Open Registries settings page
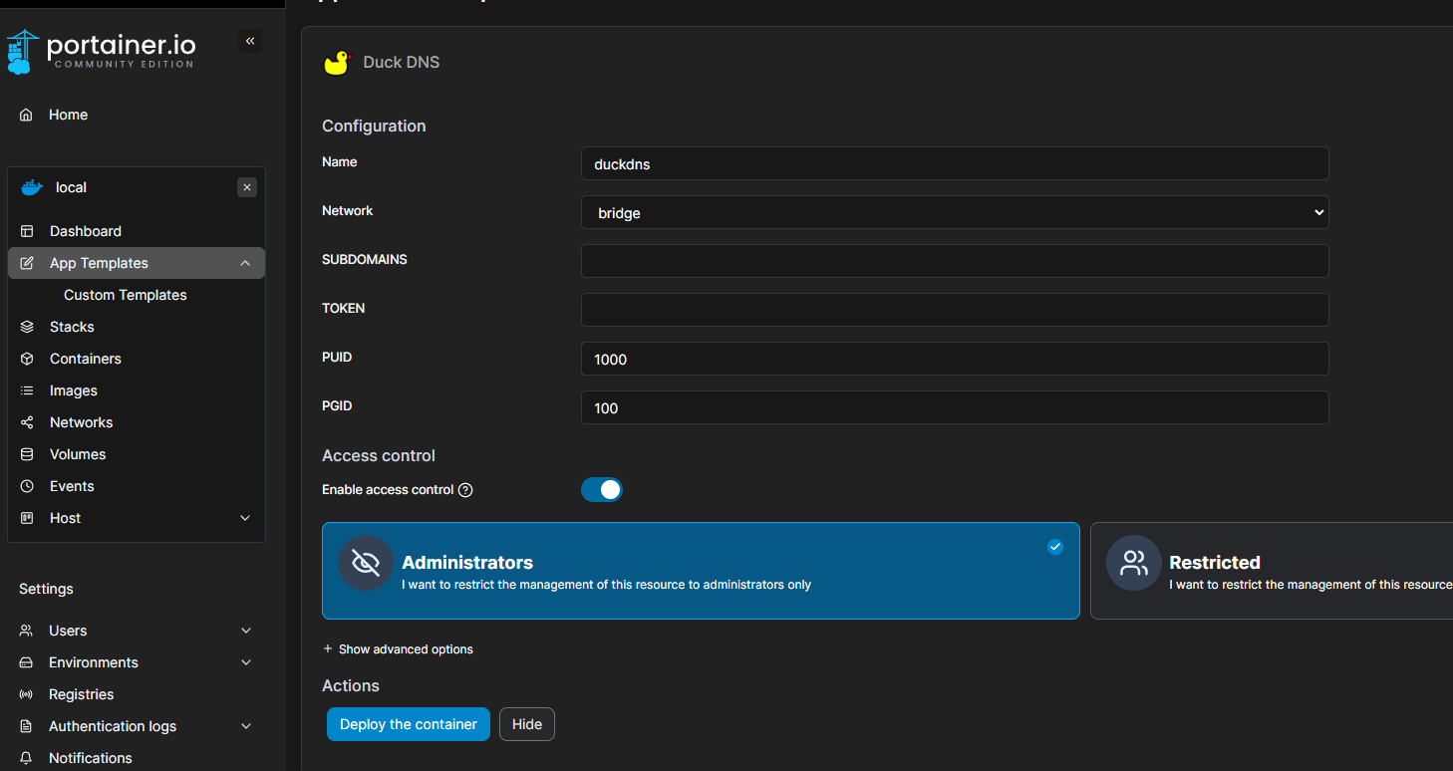The height and width of the screenshot is (771, 1453). tap(82, 694)
